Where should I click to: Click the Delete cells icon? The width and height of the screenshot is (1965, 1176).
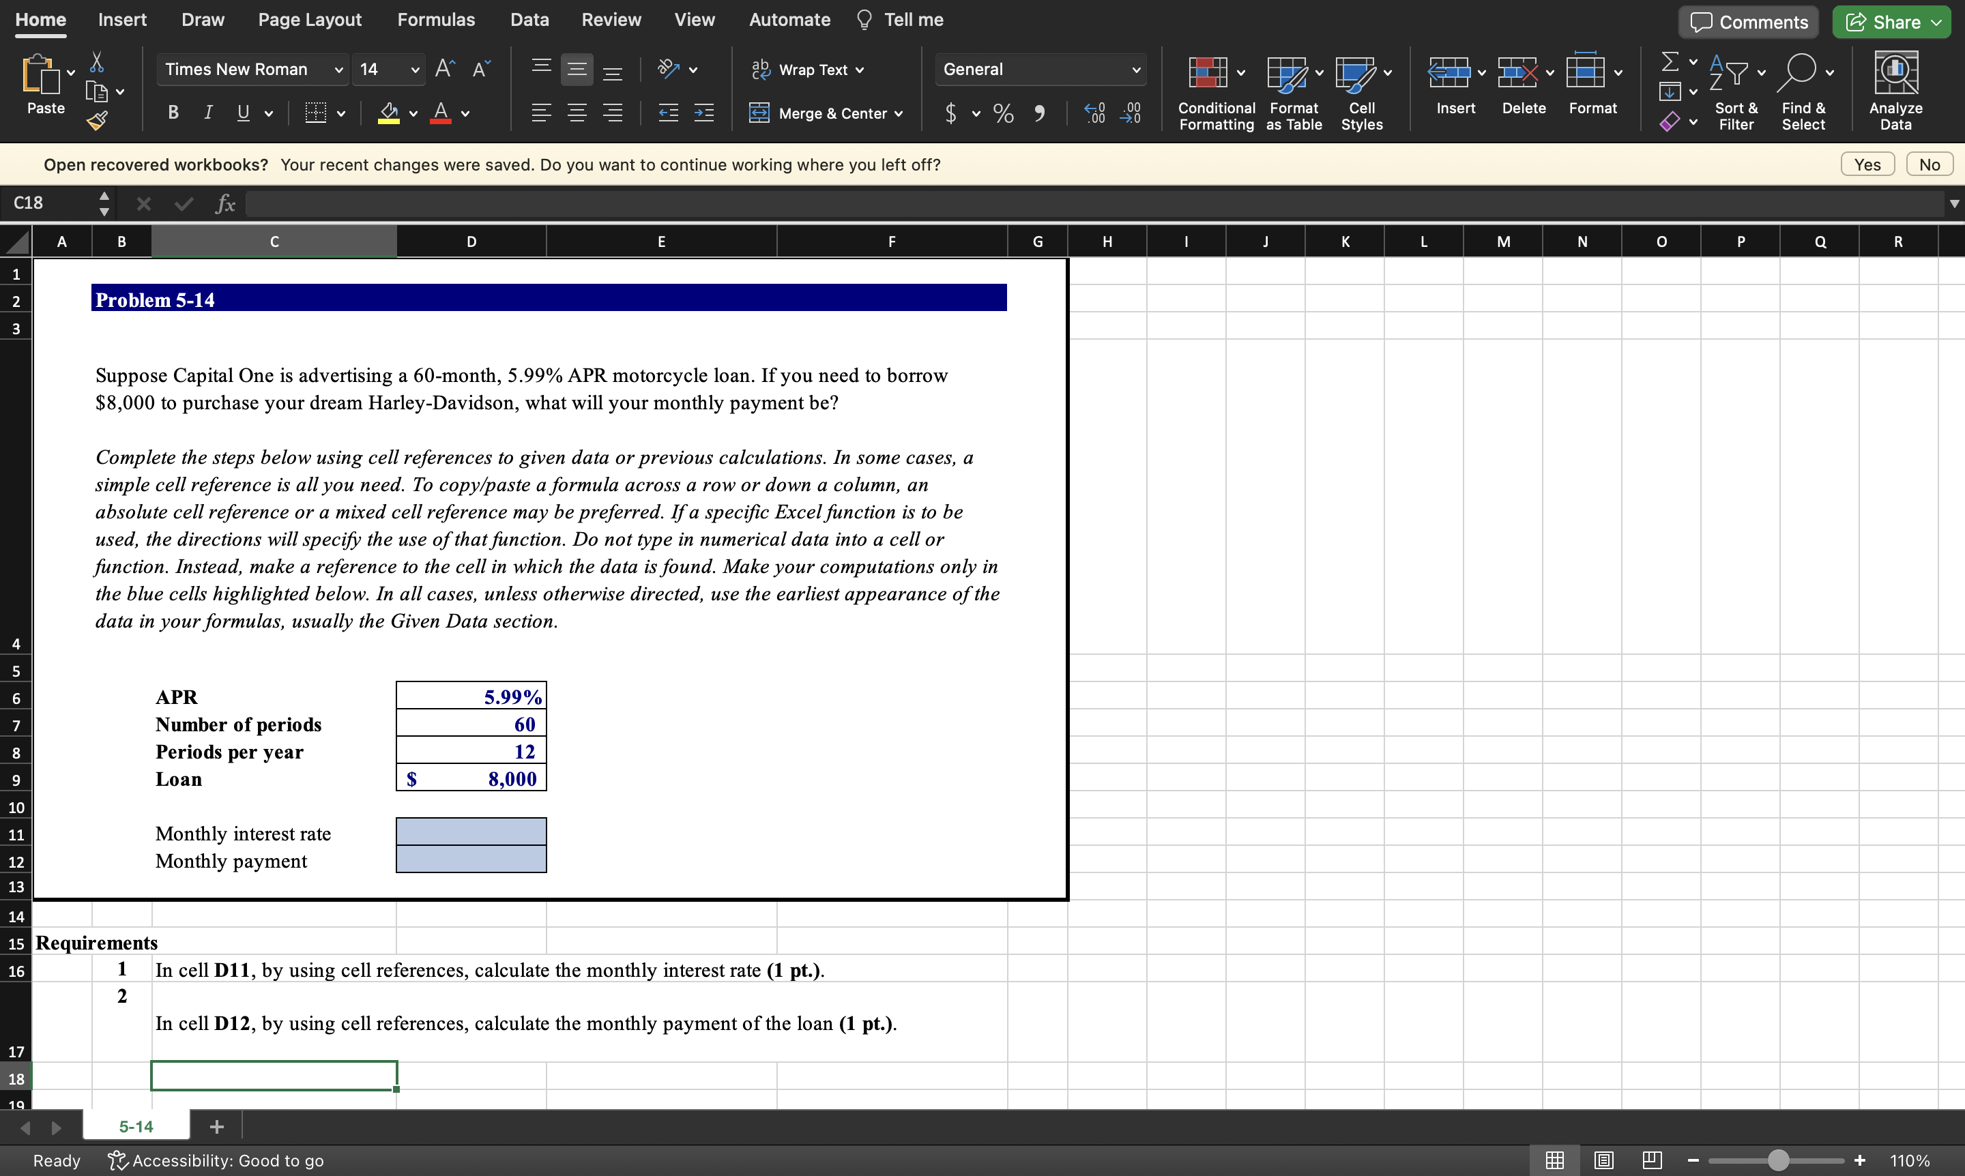click(1517, 72)
